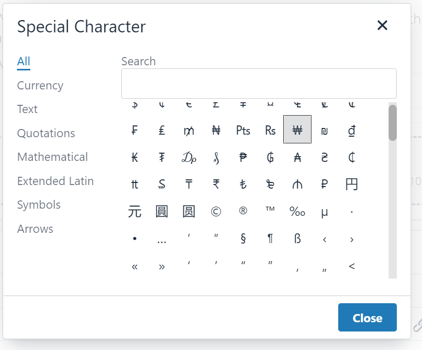Focus the Search input field
The width and height of the screenshot is (422, 350).
(259, 83)
